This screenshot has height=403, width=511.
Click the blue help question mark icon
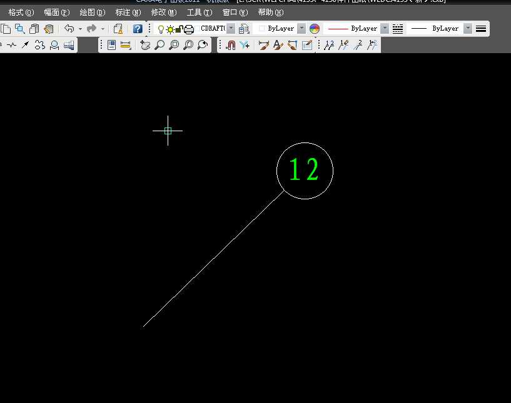[138, 29]
